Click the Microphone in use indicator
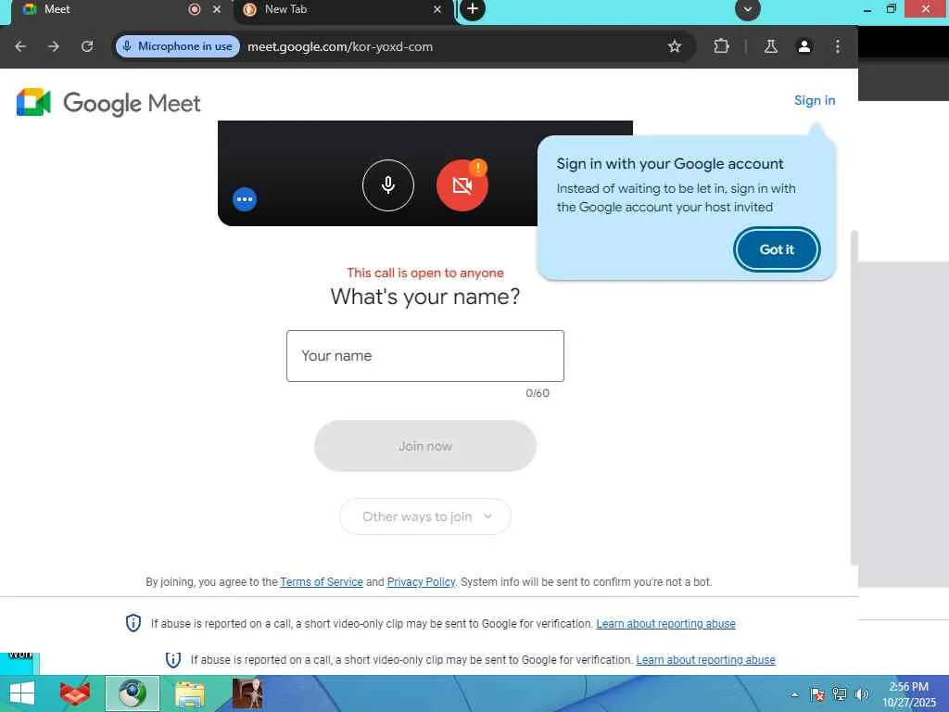 click(x=178, y=46)
